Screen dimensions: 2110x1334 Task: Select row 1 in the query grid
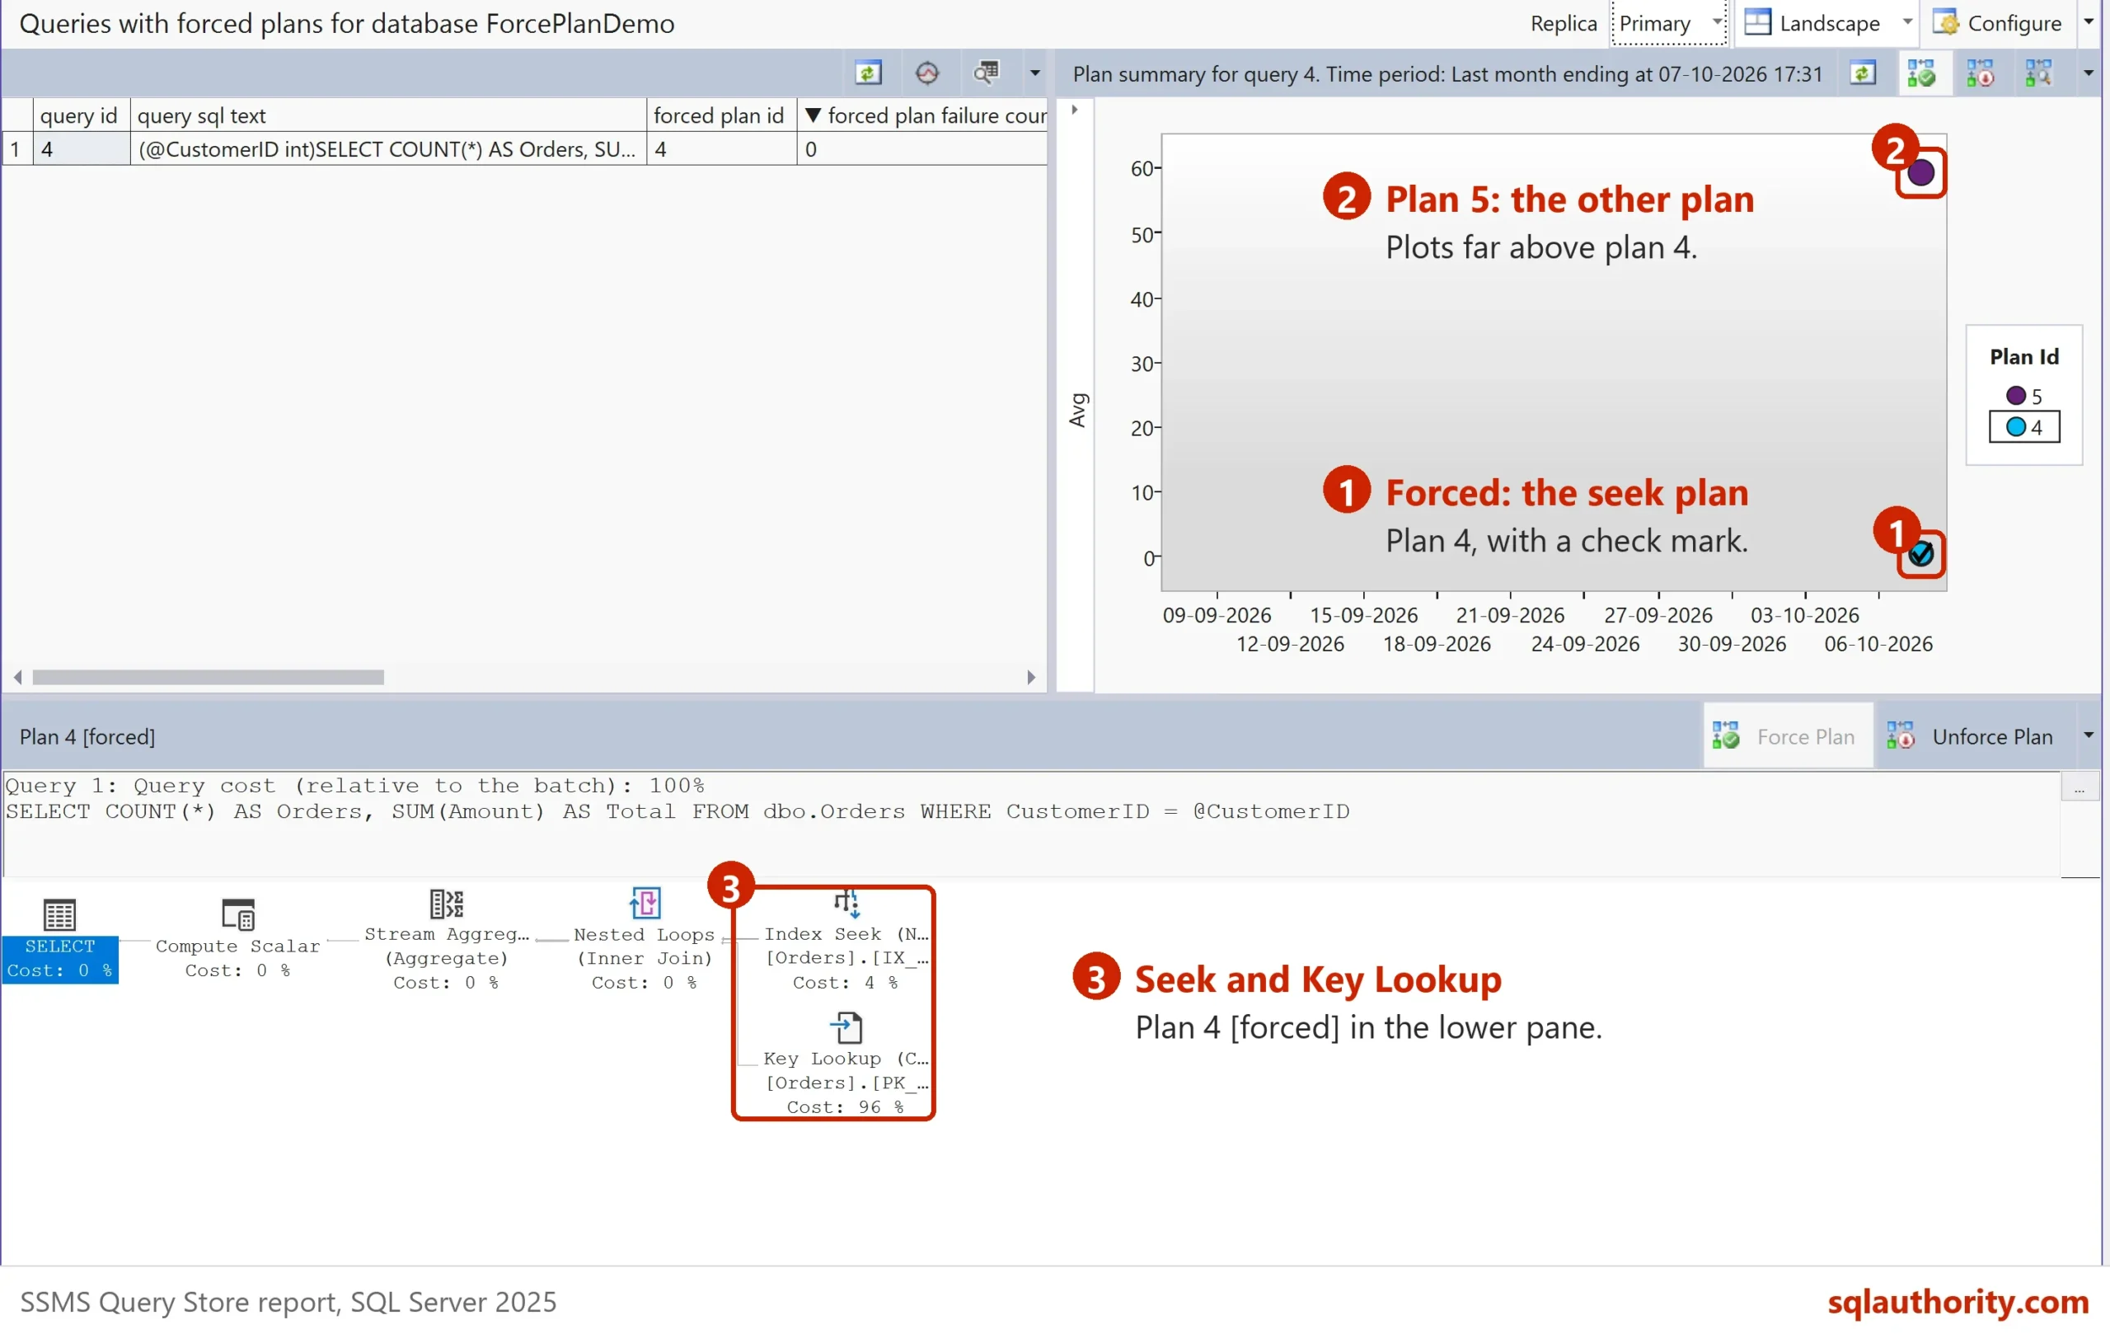pos(16,149)
